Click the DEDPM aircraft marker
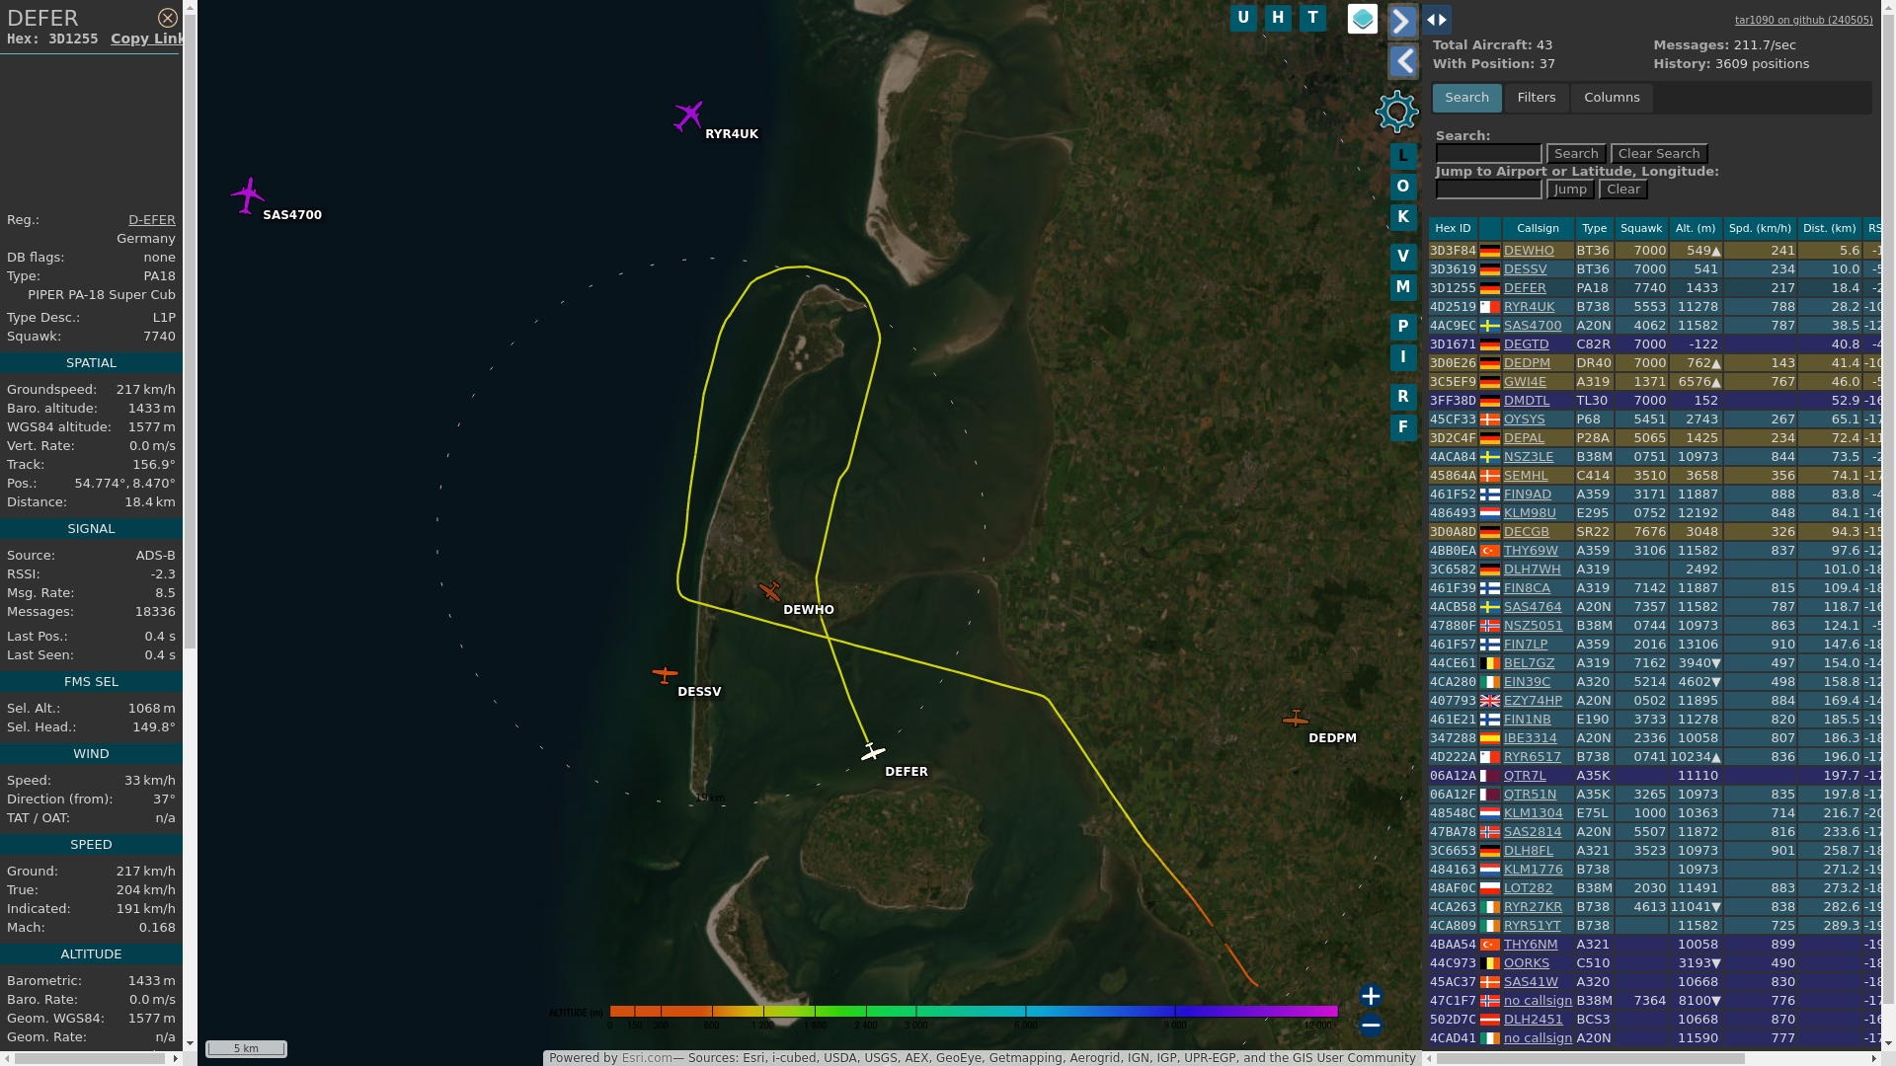1896x1066 pixels. (1295, 719)
